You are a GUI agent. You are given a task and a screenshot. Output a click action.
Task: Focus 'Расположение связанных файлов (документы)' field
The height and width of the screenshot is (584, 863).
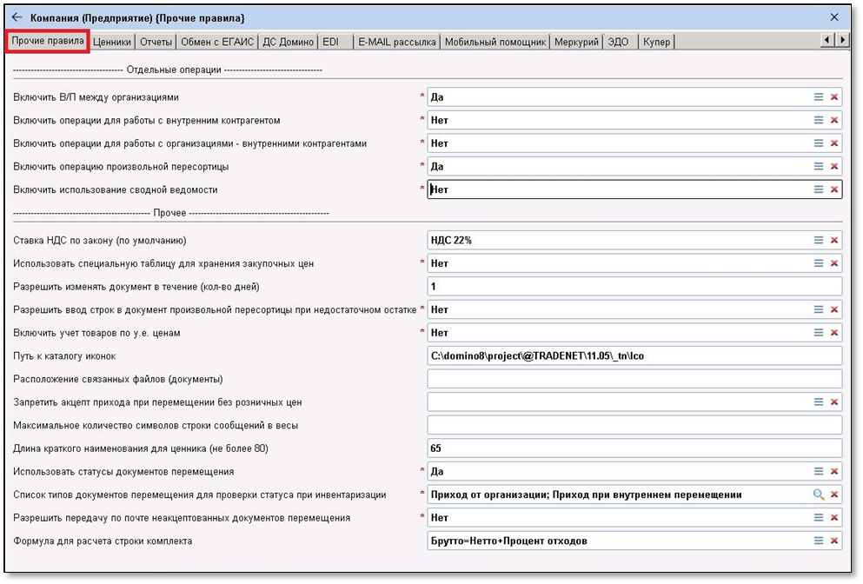(x=634, y=379)
